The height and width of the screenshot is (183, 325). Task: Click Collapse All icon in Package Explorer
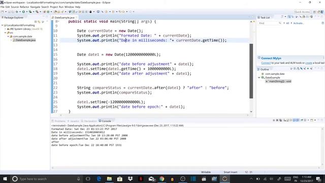point(36,21)
